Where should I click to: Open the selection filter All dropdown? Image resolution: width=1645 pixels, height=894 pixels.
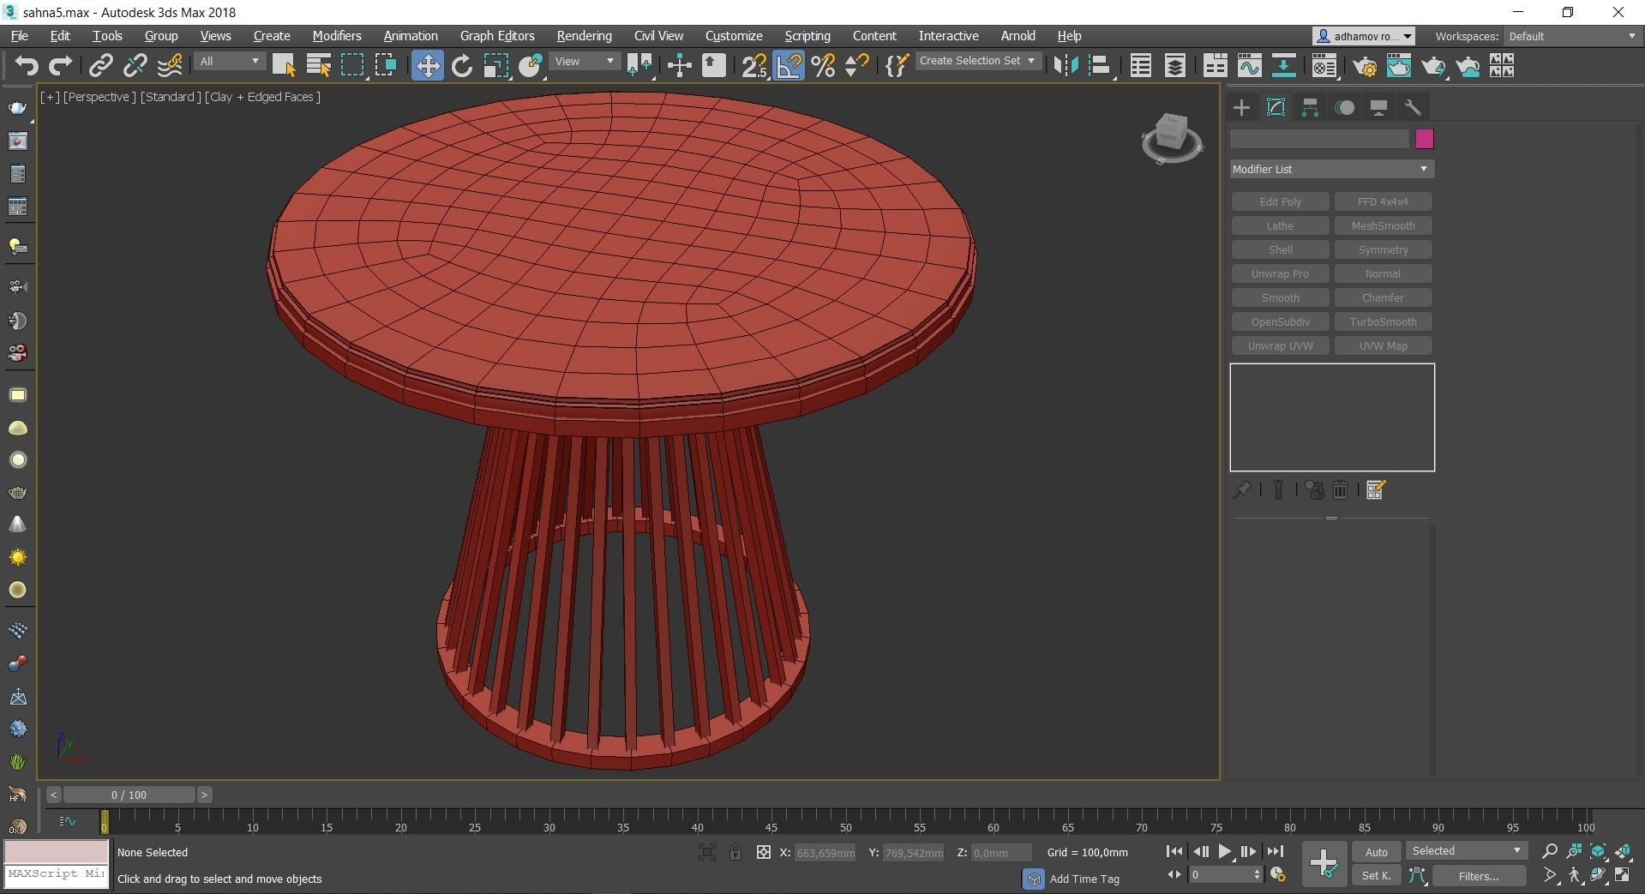click(x=230, y=61)
